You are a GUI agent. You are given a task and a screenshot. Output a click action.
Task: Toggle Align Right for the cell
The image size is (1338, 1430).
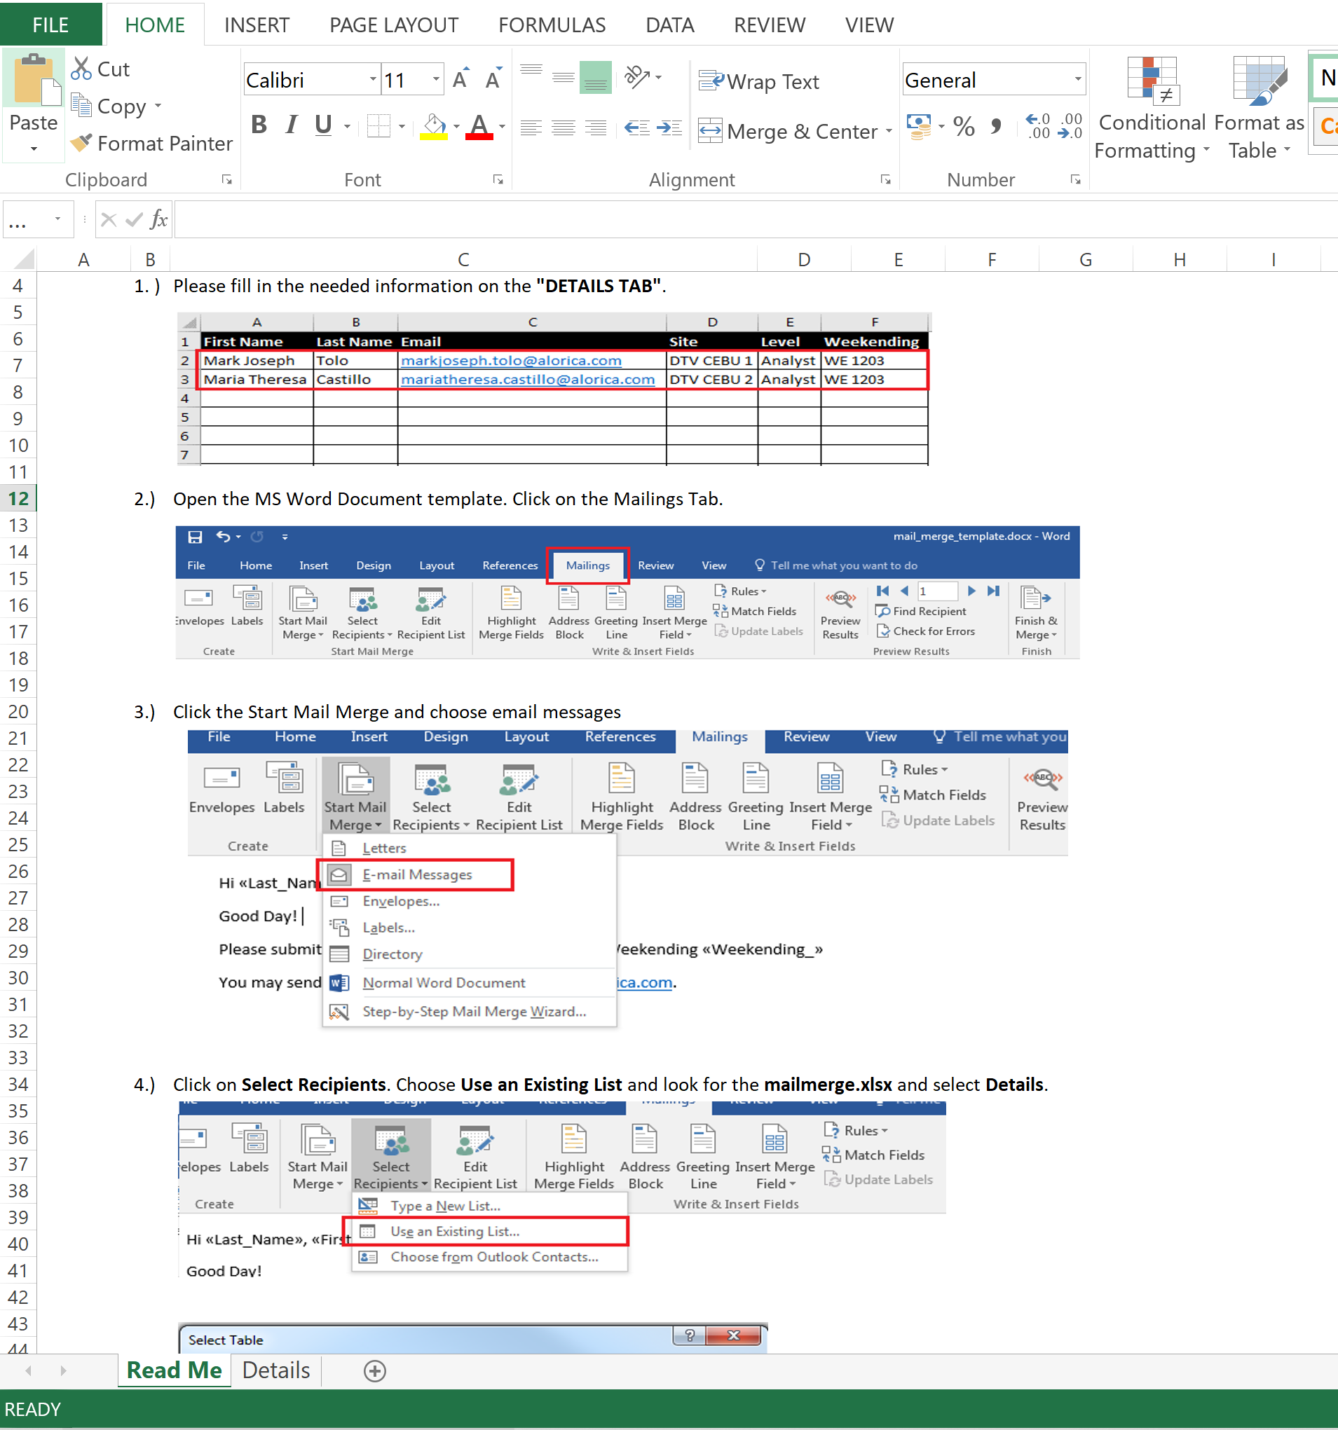(x=595, y=128)
